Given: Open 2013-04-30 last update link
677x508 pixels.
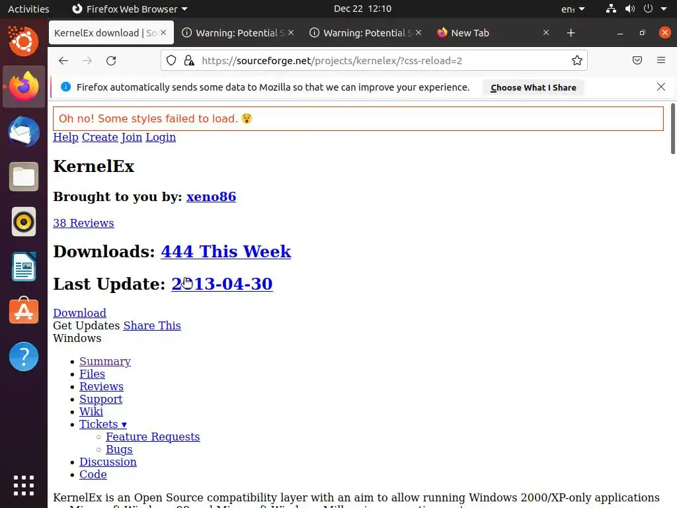Looking at the screenshot, I should [x=222, y=284].
